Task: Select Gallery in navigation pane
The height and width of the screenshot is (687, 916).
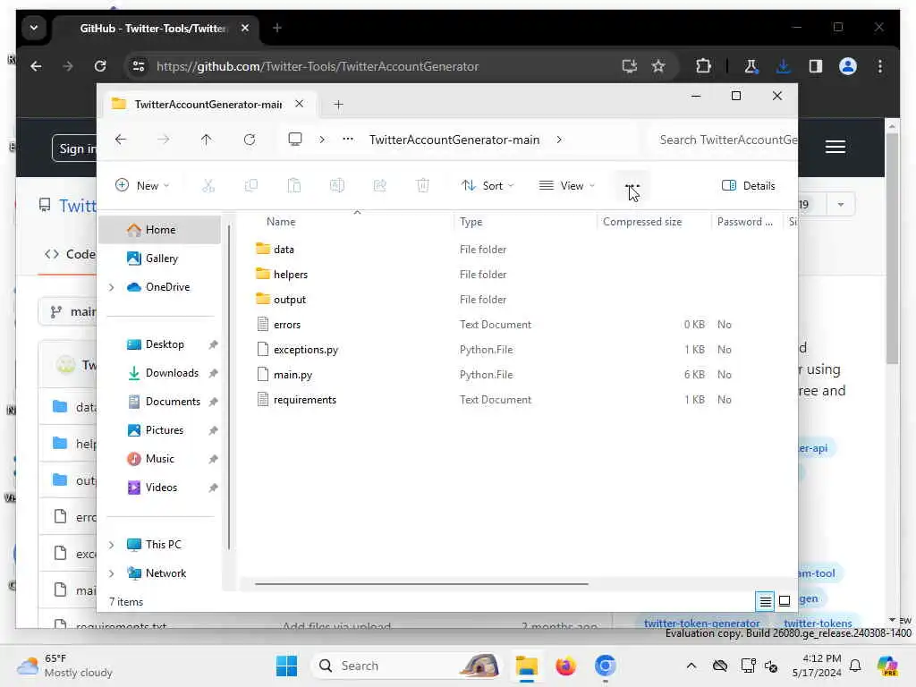Action: click(x=159, y=259)
